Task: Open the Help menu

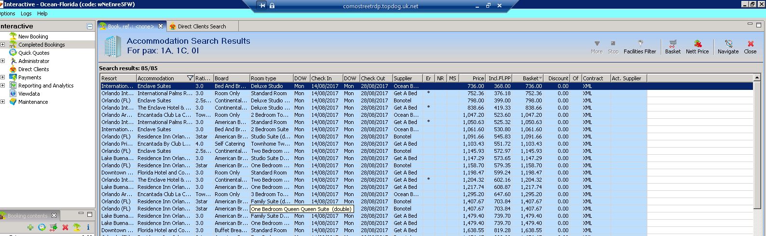Action: click(42, 13)
